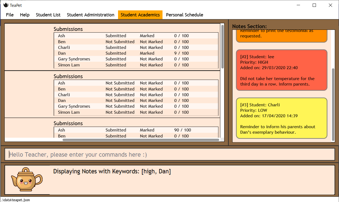Click the second 'Submissions' heading

point(68,76)
